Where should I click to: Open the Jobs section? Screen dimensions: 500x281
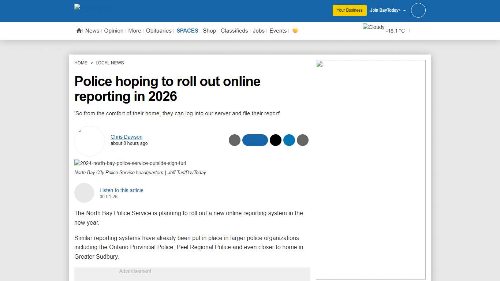(258, 31)
